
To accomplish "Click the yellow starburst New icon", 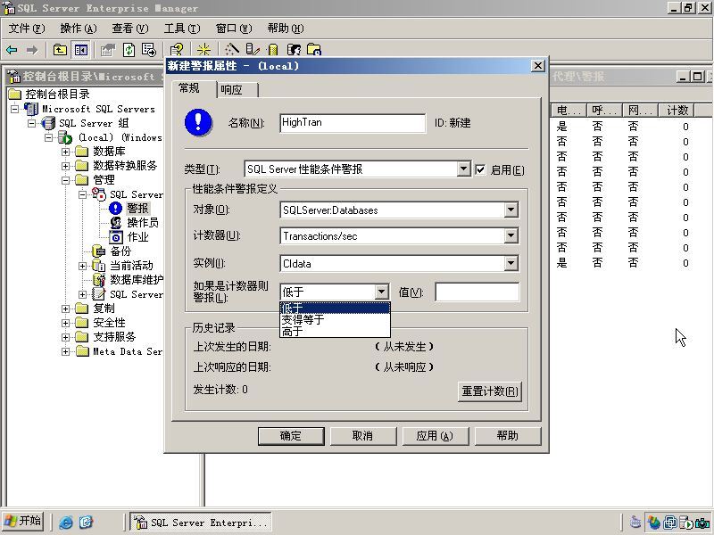I will click(x=203, y=50).
